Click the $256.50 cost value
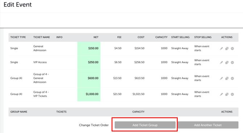The image size is (243, 133). pyautogui.click(x=139, y=62)
